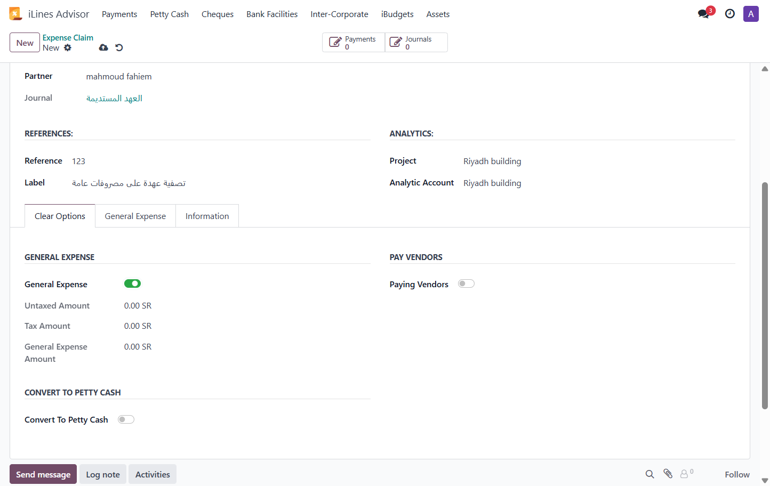
Task: Enable the Convert To Petty Cash toggle
Action: click(x=126, y=419)
